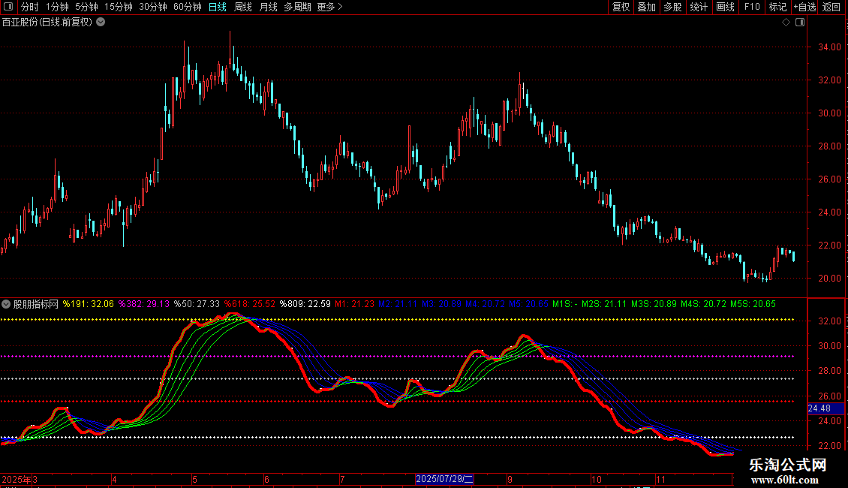848x488 pixels.
Task: Expand the 百亚股份 chart title dropdown
Action: [x=101, y=22]
